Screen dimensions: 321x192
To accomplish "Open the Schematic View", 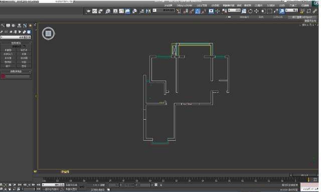I will 115,11.
